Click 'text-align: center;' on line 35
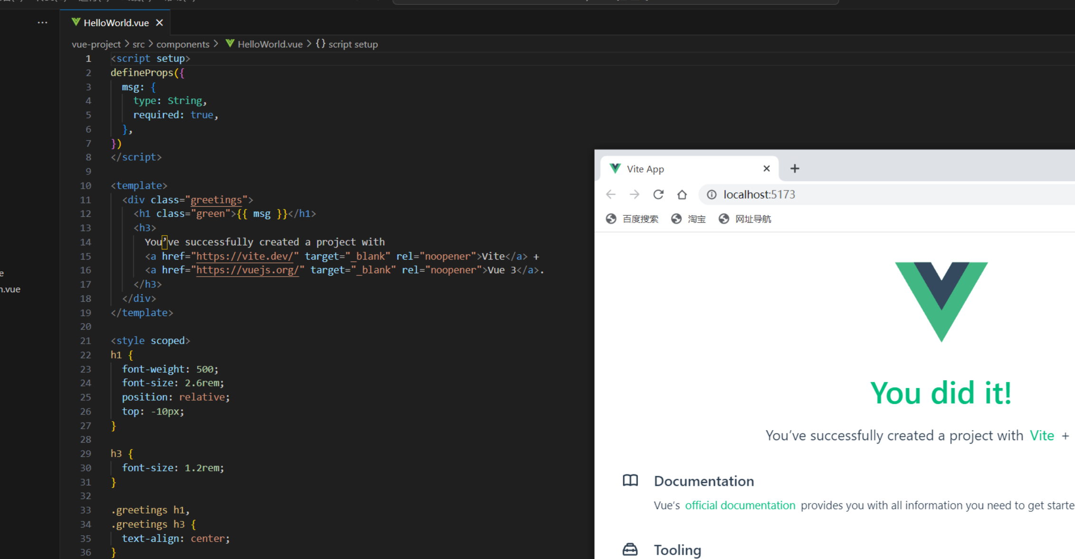 pos(176,539)
